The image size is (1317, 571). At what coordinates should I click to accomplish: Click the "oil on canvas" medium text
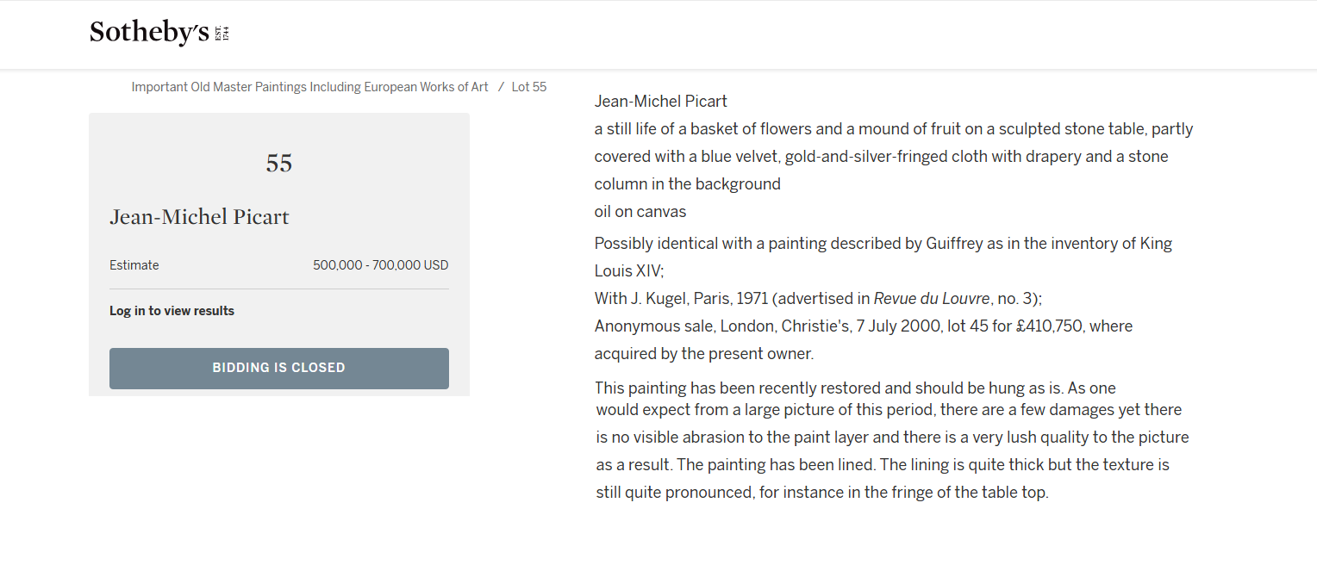click(x=640, y=212)
